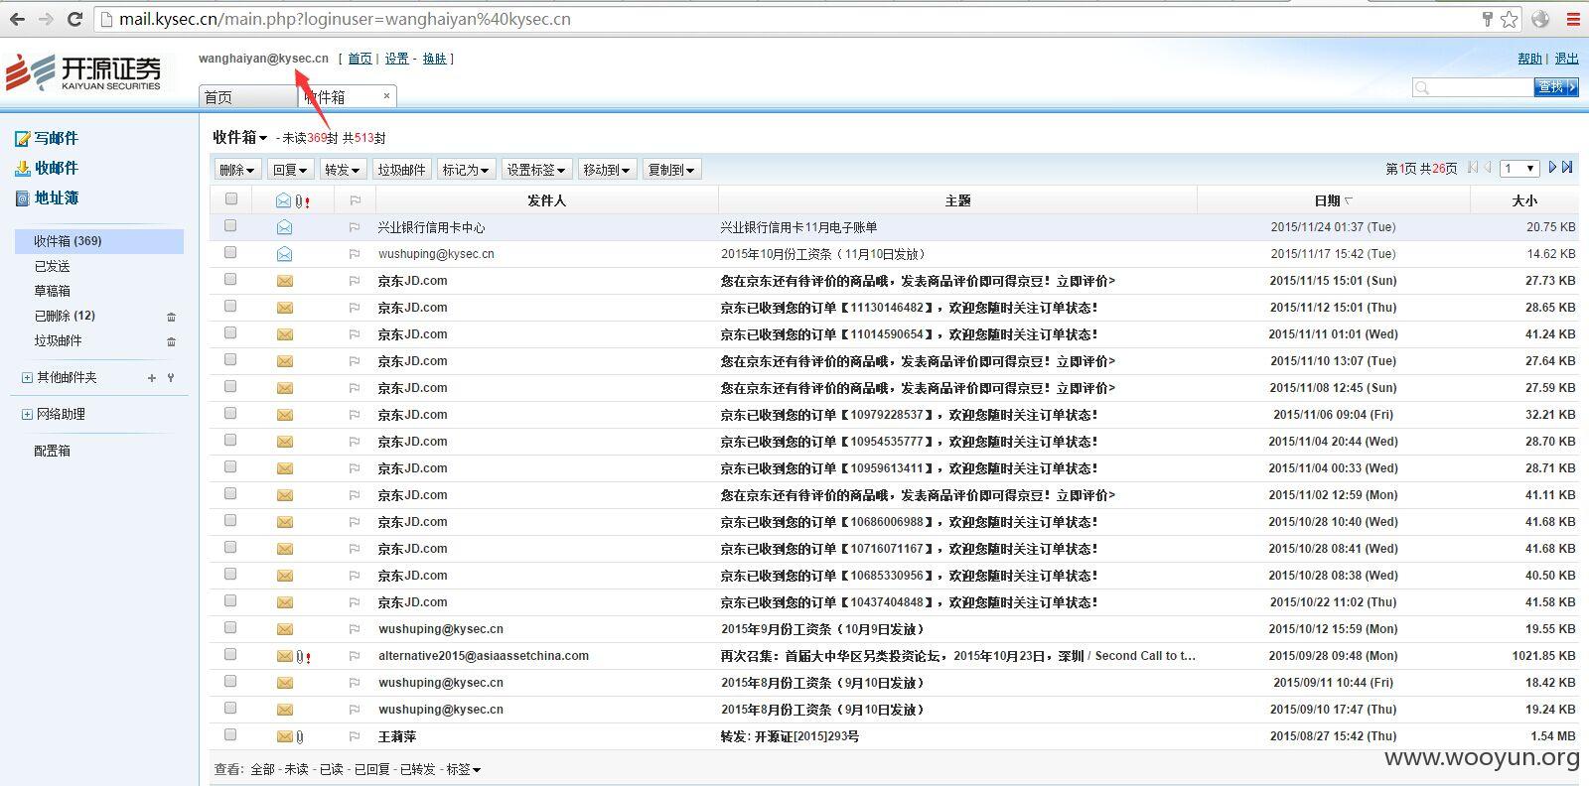Screen dimensions: 1589x786
Task: Click envelope icon of alternative2015 email row
Action: click(284, 656)
